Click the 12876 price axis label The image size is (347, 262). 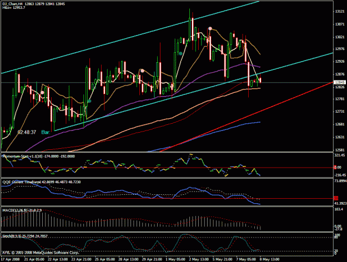[x=339, y=74]
